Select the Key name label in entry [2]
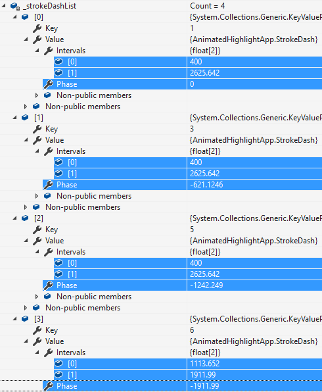Viewport: 322px width, 392px height. [51, 230]
